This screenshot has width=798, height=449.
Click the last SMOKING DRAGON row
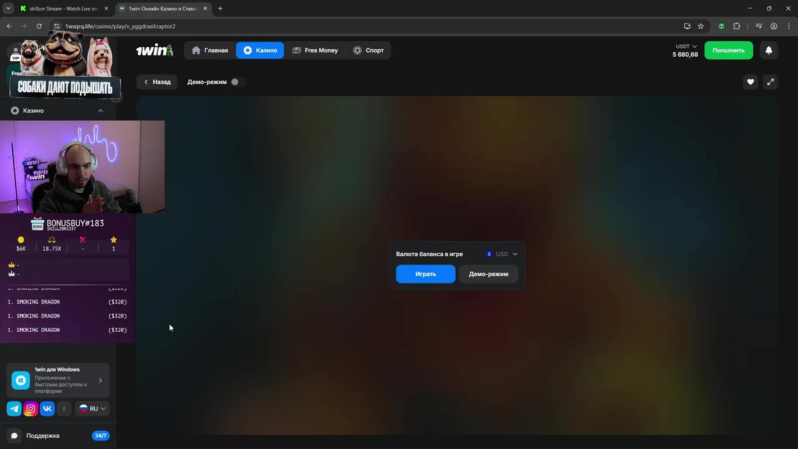[x=67, y=330]
